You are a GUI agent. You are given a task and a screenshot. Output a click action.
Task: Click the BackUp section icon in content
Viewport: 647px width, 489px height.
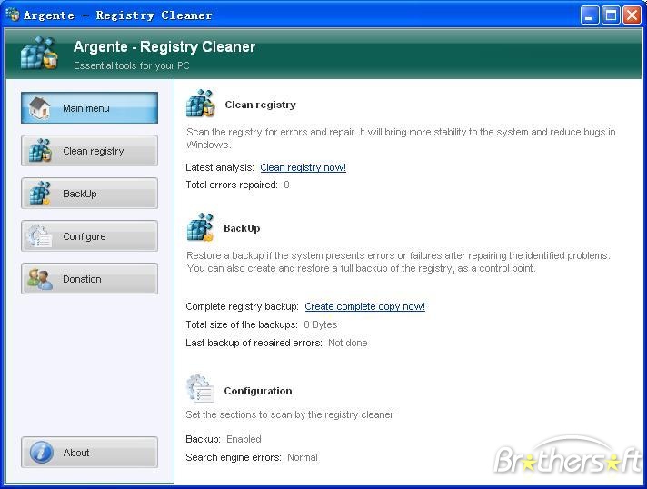click(201, 227)
